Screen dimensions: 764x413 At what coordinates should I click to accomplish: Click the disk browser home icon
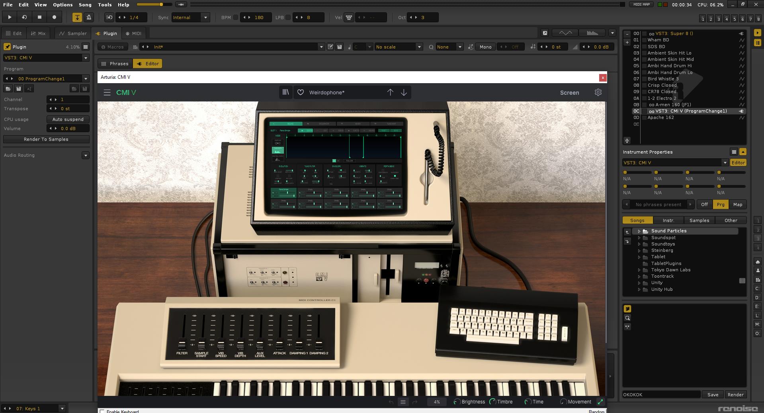point(758,262)
